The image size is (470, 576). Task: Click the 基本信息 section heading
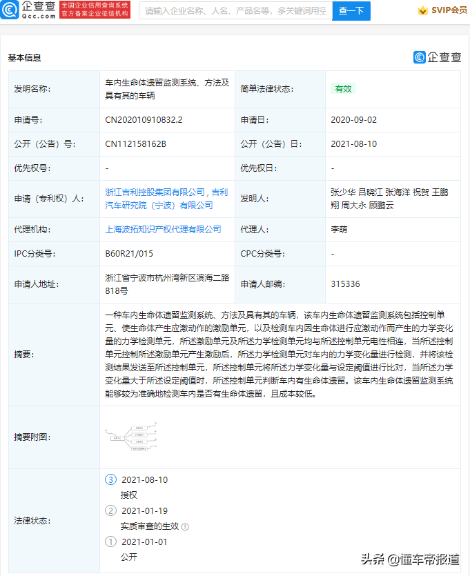25,58
